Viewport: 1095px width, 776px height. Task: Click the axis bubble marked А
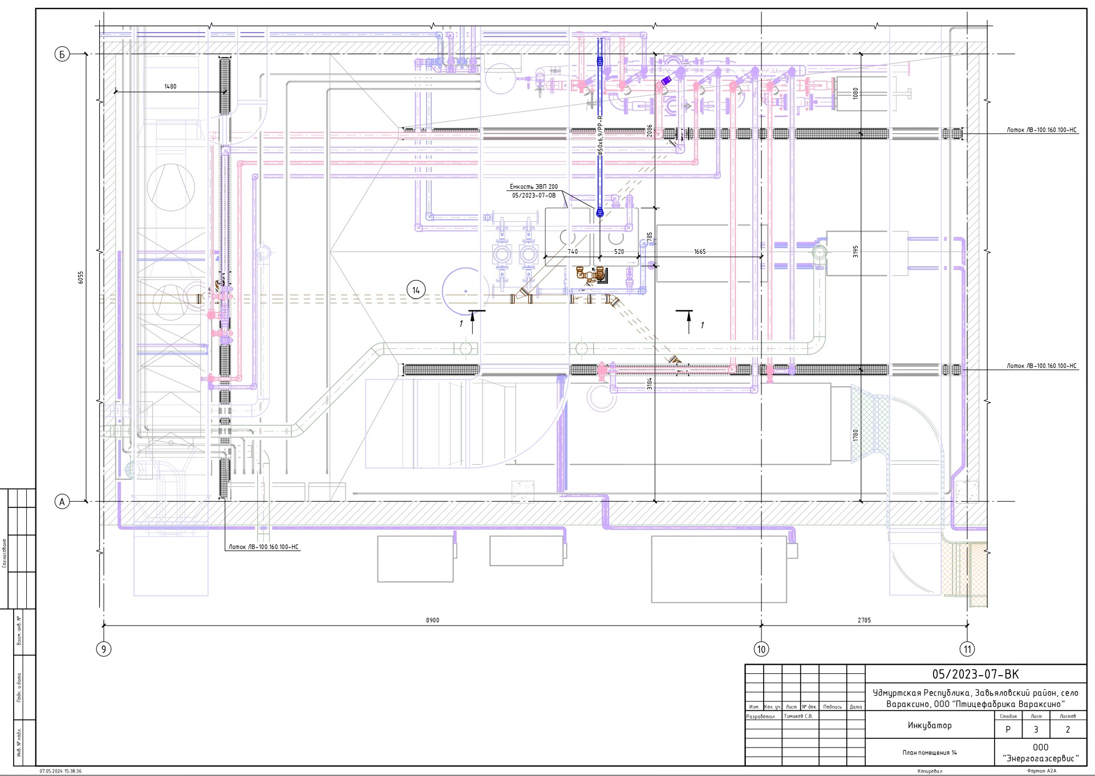click(62, 502)
